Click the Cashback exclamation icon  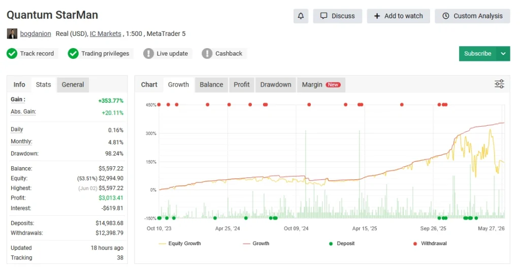[x=207, y=53]
